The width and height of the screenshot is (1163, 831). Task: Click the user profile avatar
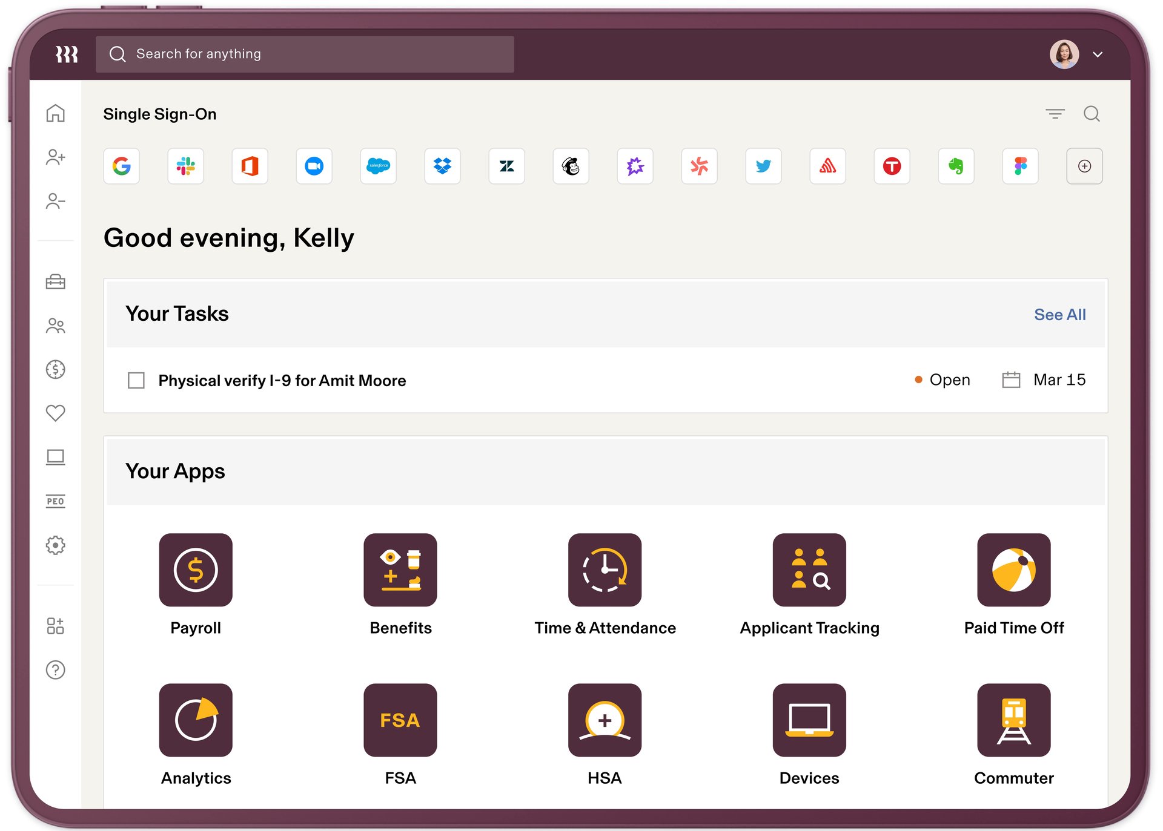click(x=1064, y=54)
